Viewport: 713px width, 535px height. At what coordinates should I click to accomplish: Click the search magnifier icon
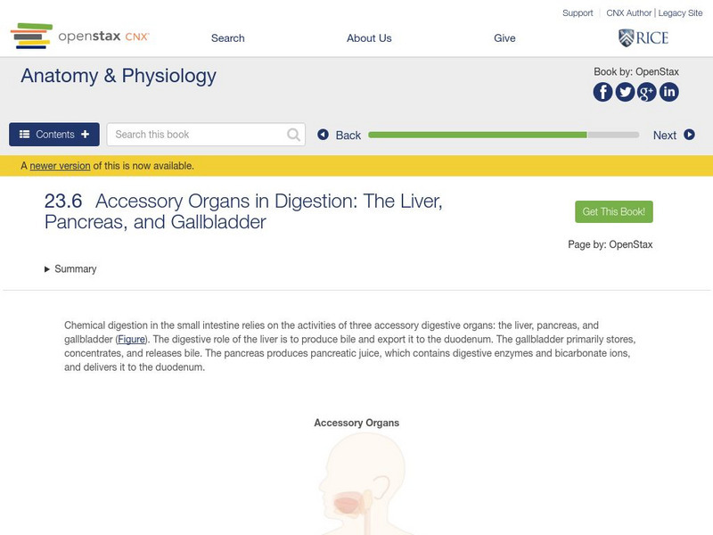[x=292, y=134]
